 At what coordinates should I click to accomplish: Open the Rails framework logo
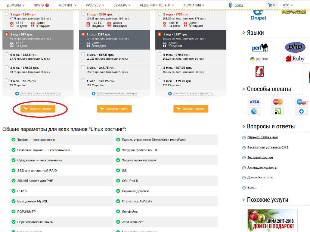point(260,71)
